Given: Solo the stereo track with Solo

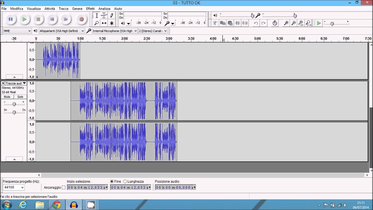Looking at the screenshot, I should (x=20, y=97).
